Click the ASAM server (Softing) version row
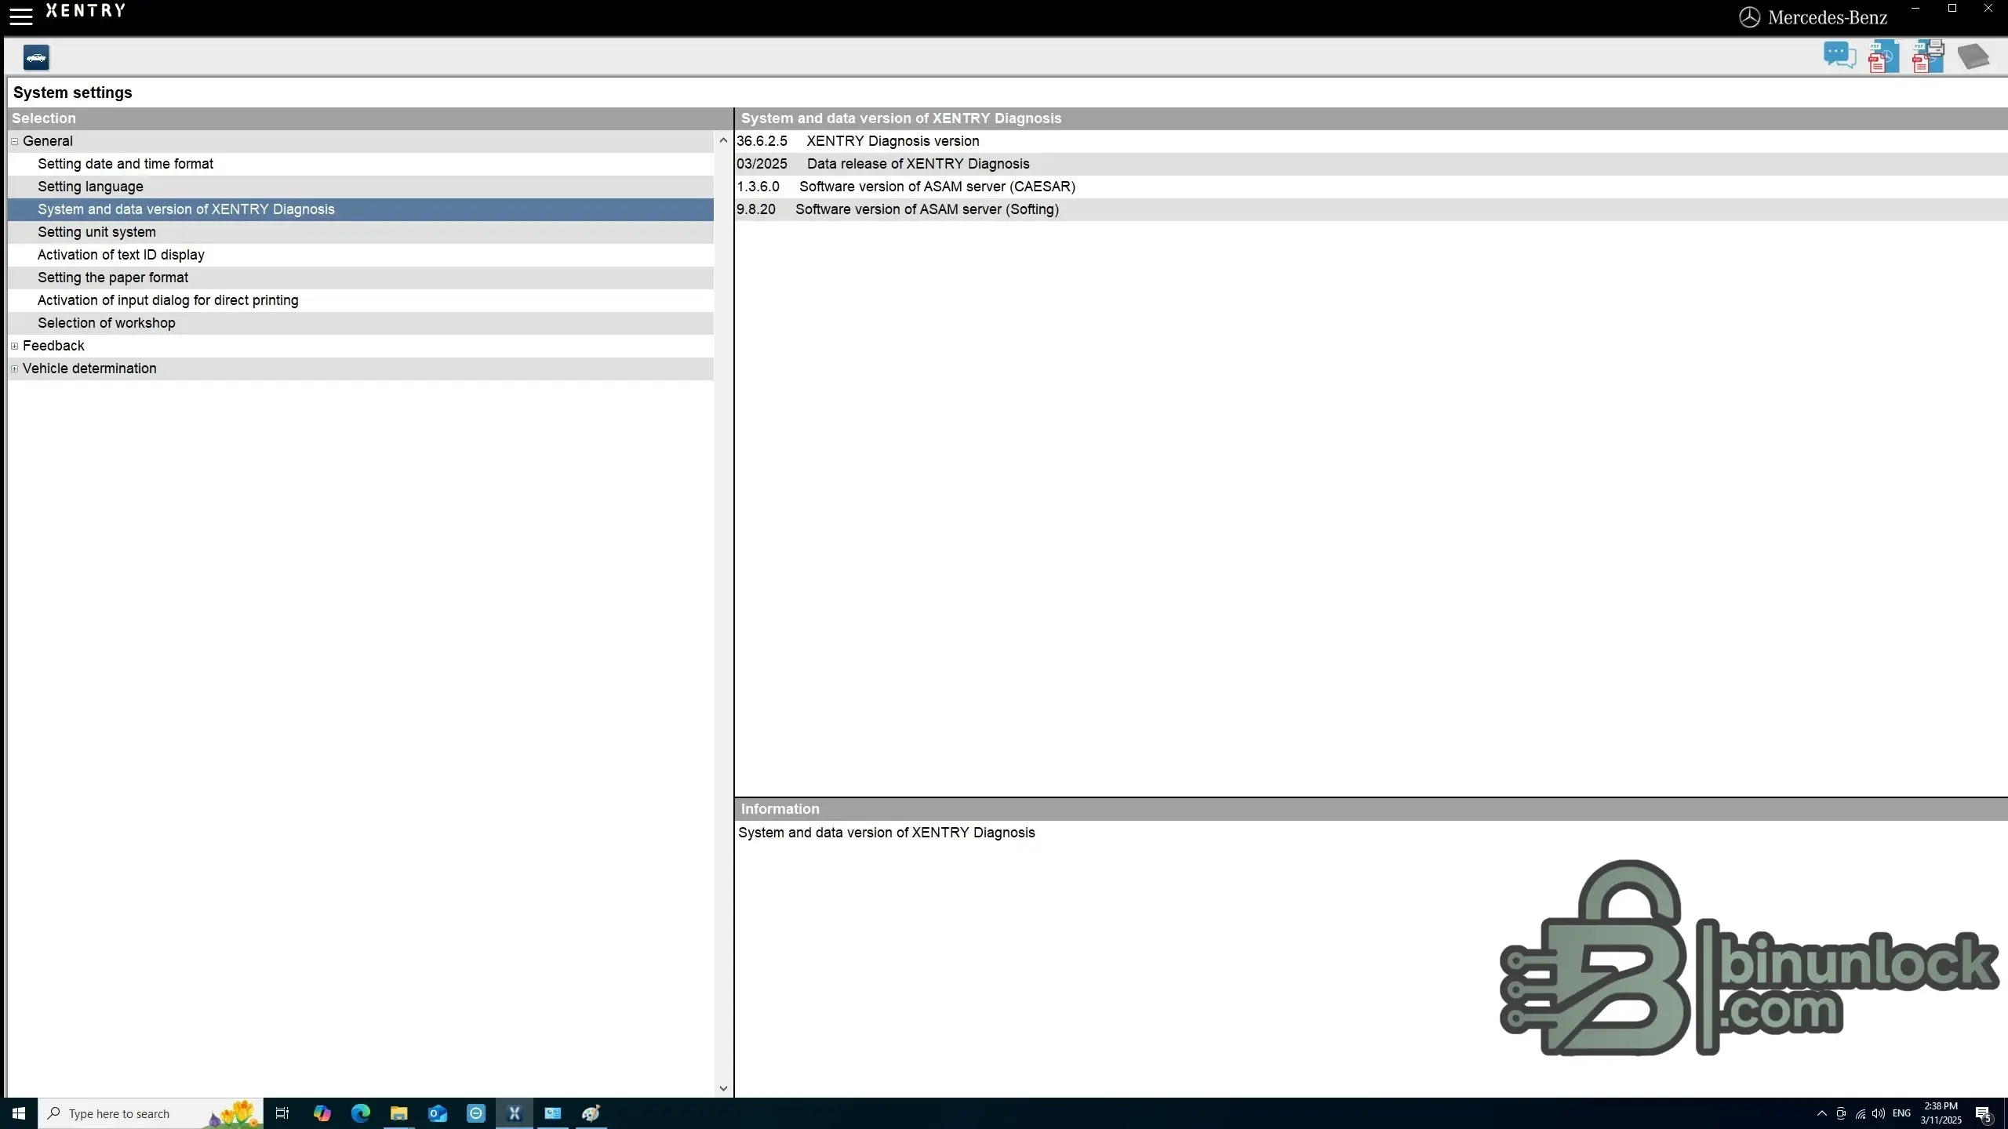Viewport: 2008px width, 1129px height. click(1371, 209)
